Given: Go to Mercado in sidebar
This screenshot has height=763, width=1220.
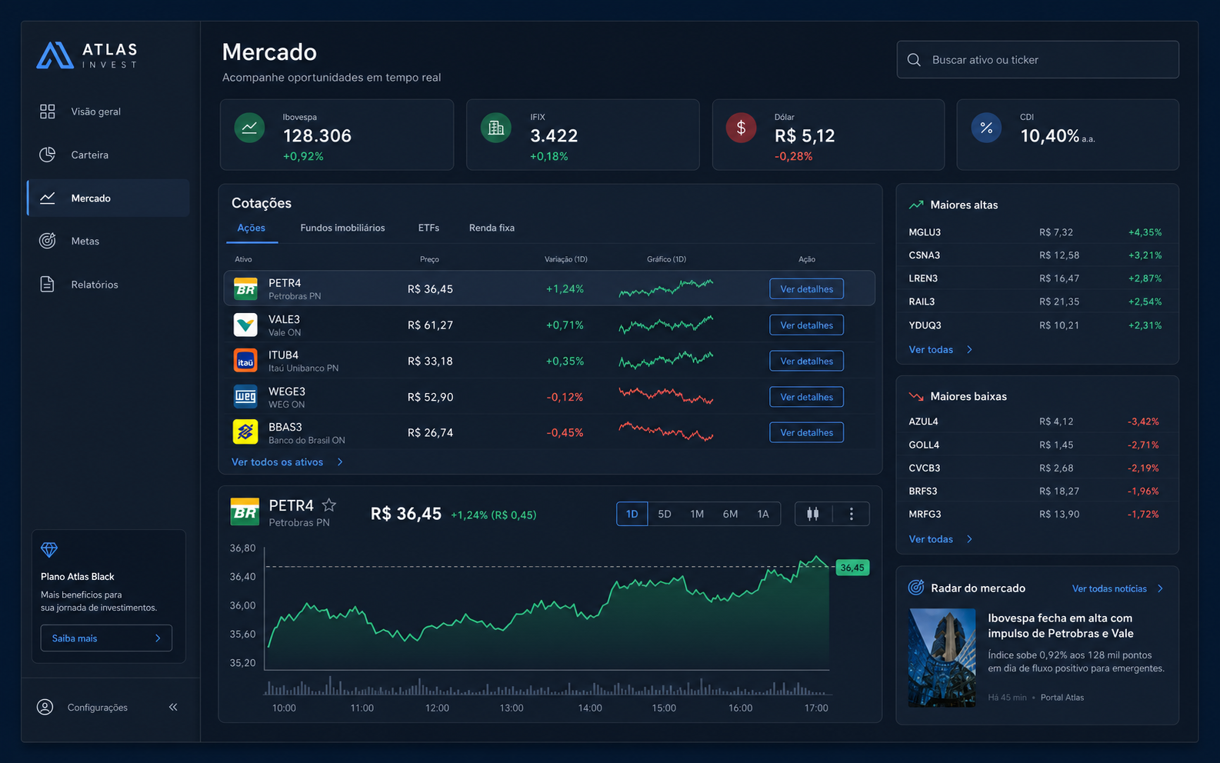Looking at the screenshot, I should tap(108, 198).
